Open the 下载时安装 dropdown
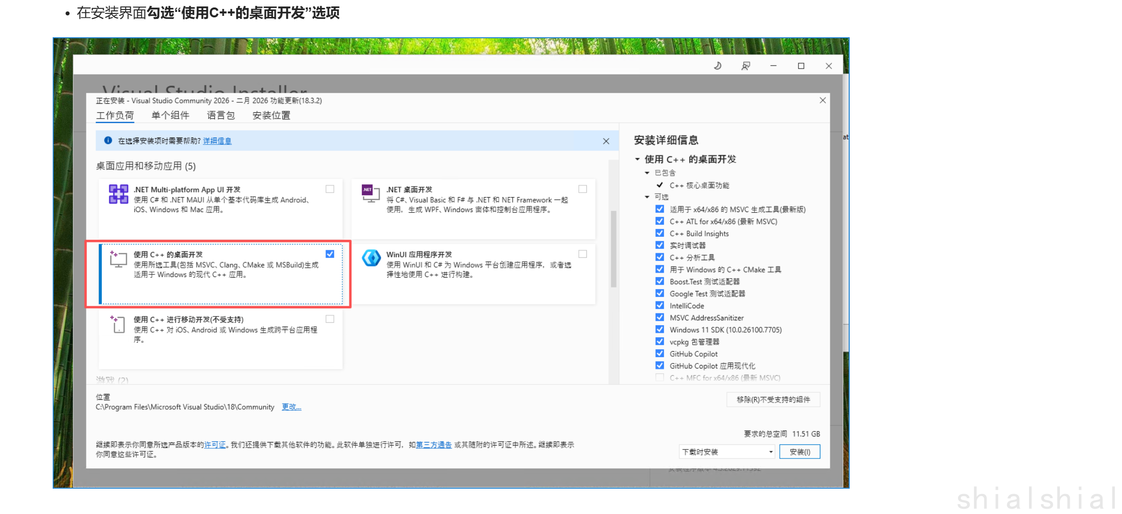The image size is (1122, 514). [727, 452]
